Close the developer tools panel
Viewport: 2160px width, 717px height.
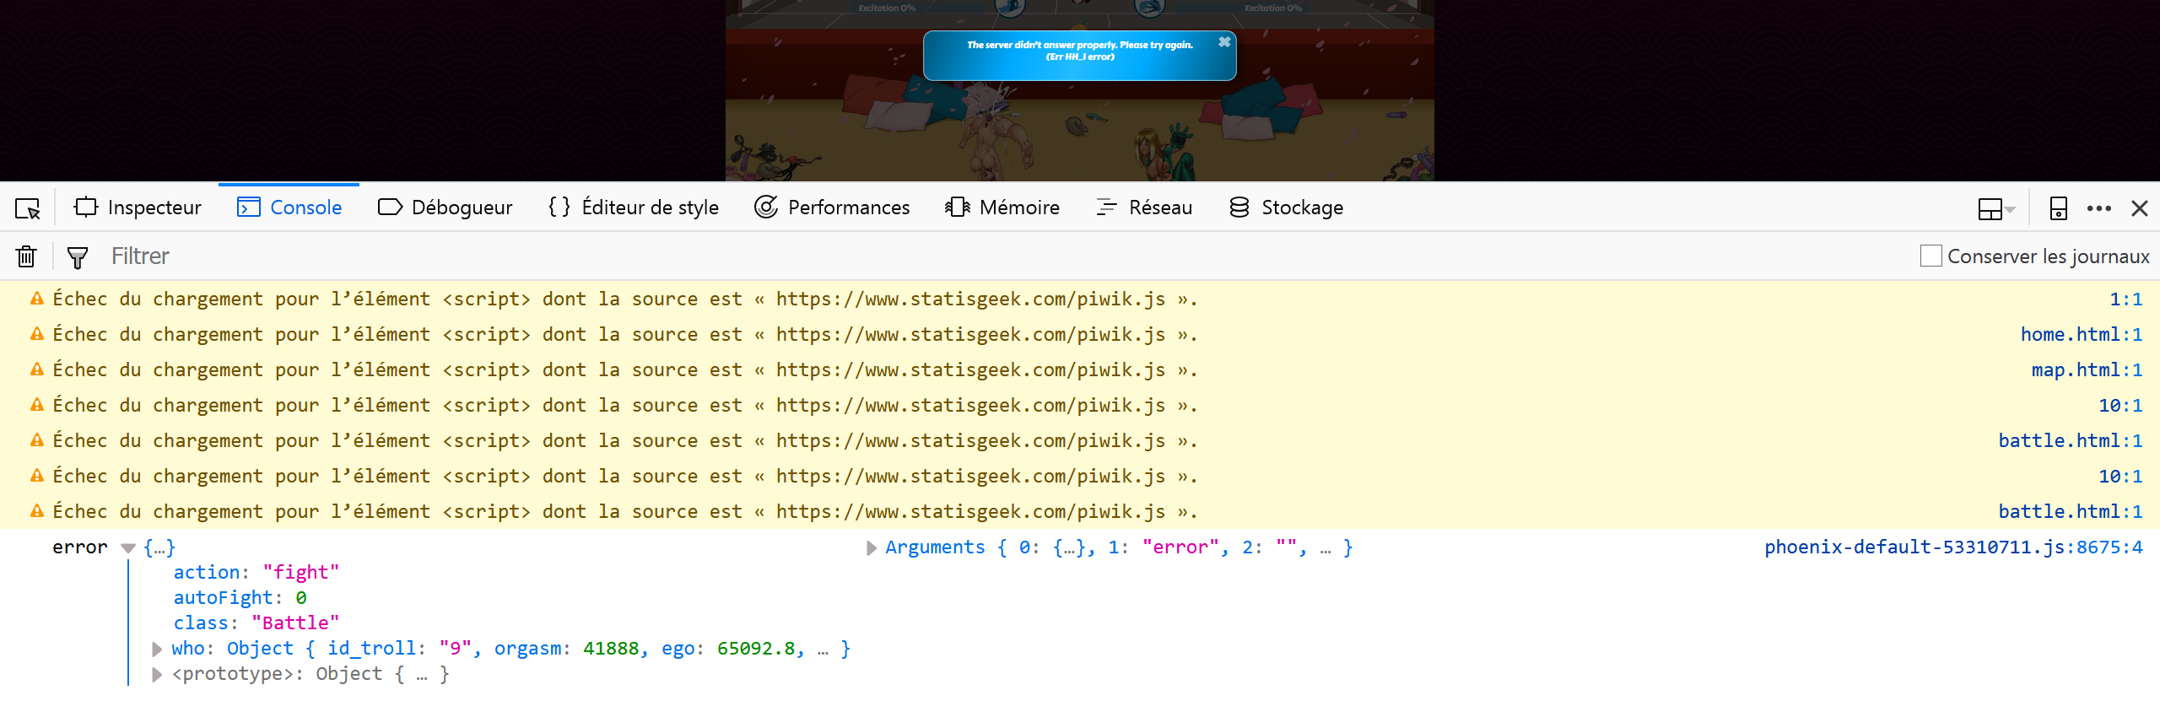tap(2139, 208)
